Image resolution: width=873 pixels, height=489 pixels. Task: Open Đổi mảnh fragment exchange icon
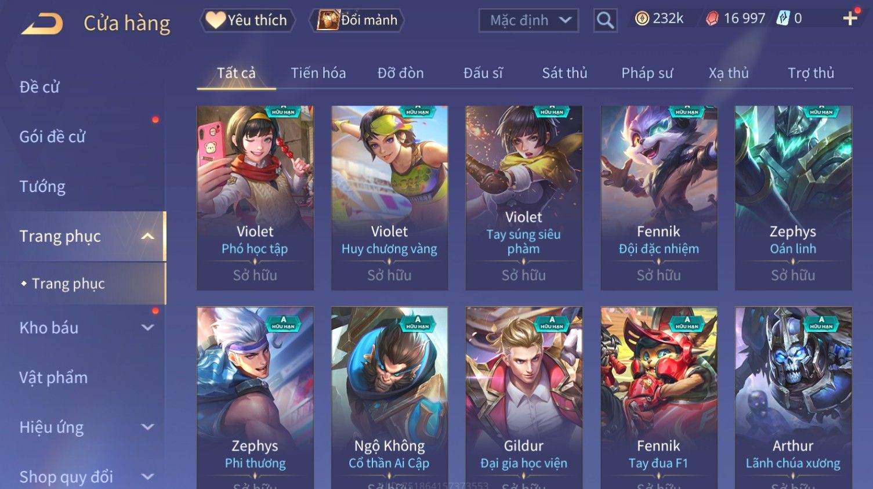click(x=328, y=20)
